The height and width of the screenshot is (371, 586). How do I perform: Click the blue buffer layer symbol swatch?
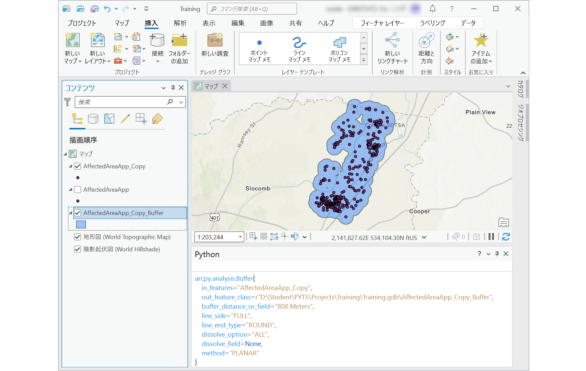(x=81, y=225)
